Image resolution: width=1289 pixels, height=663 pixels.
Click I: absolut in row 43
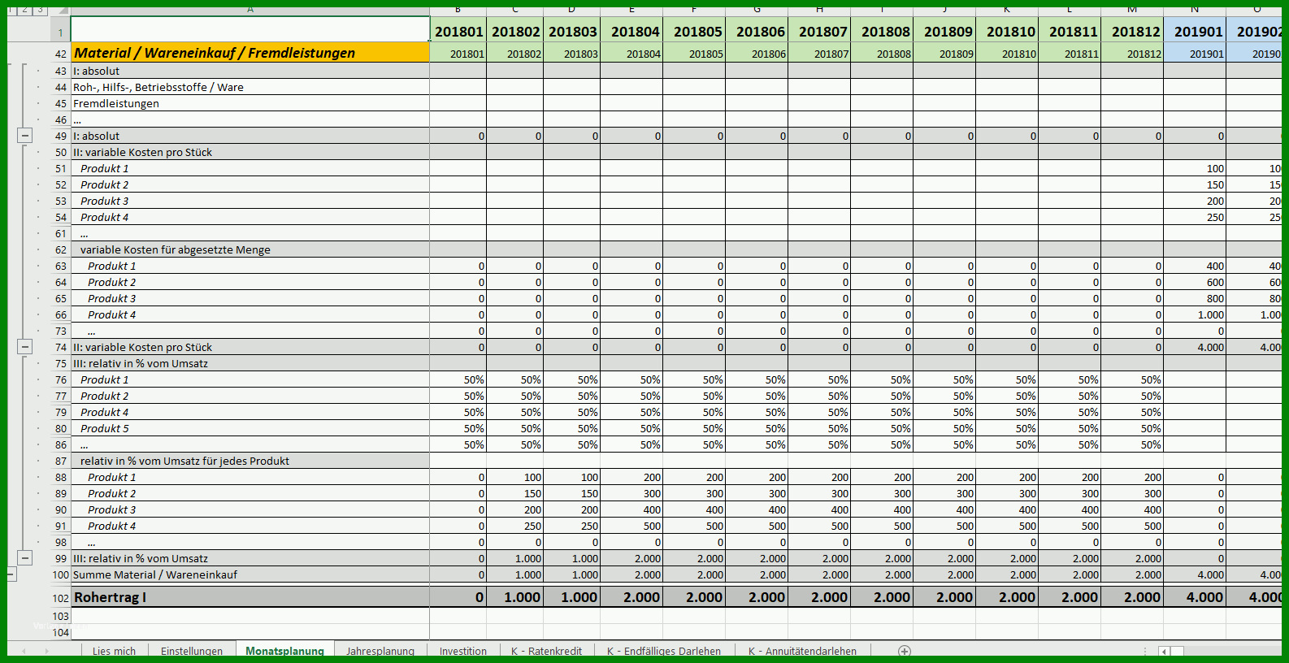250,71
